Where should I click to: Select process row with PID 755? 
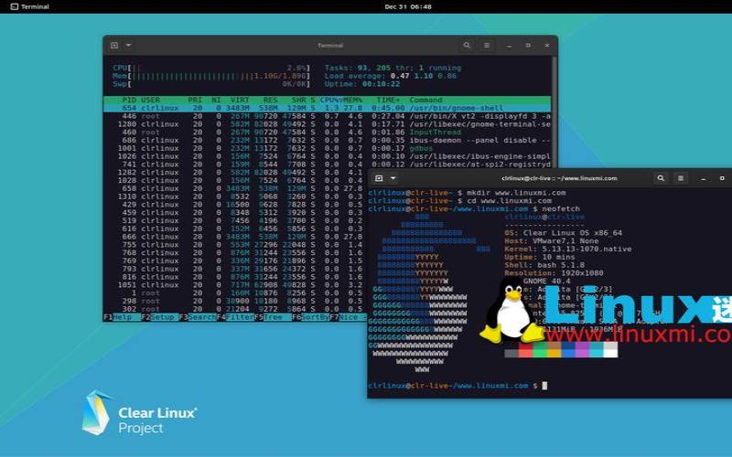[x=235, y=244]
